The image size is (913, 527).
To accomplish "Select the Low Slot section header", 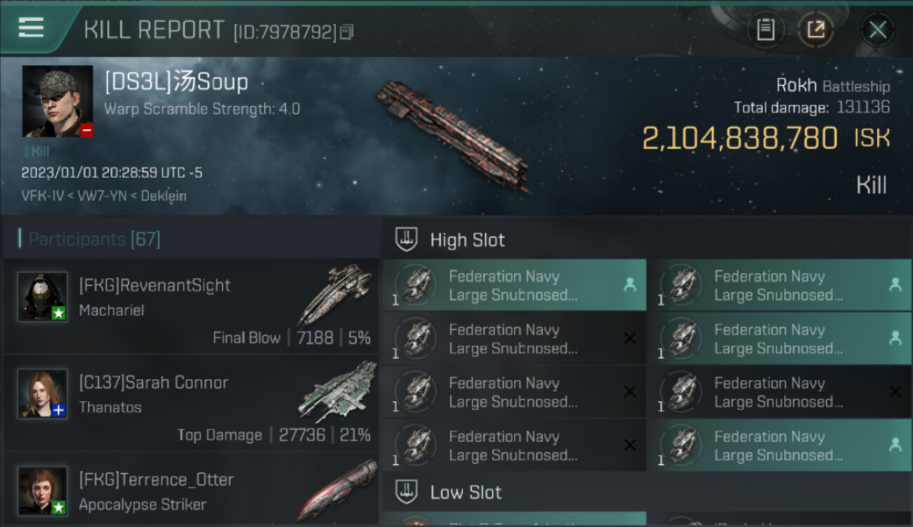I will (x=466, y=492).
